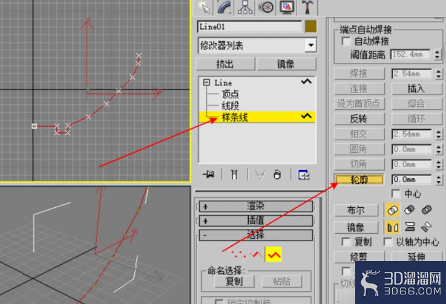Open the Motion panel wheel tab
This screenshot has height=304, width=446.
pos(266,7)
